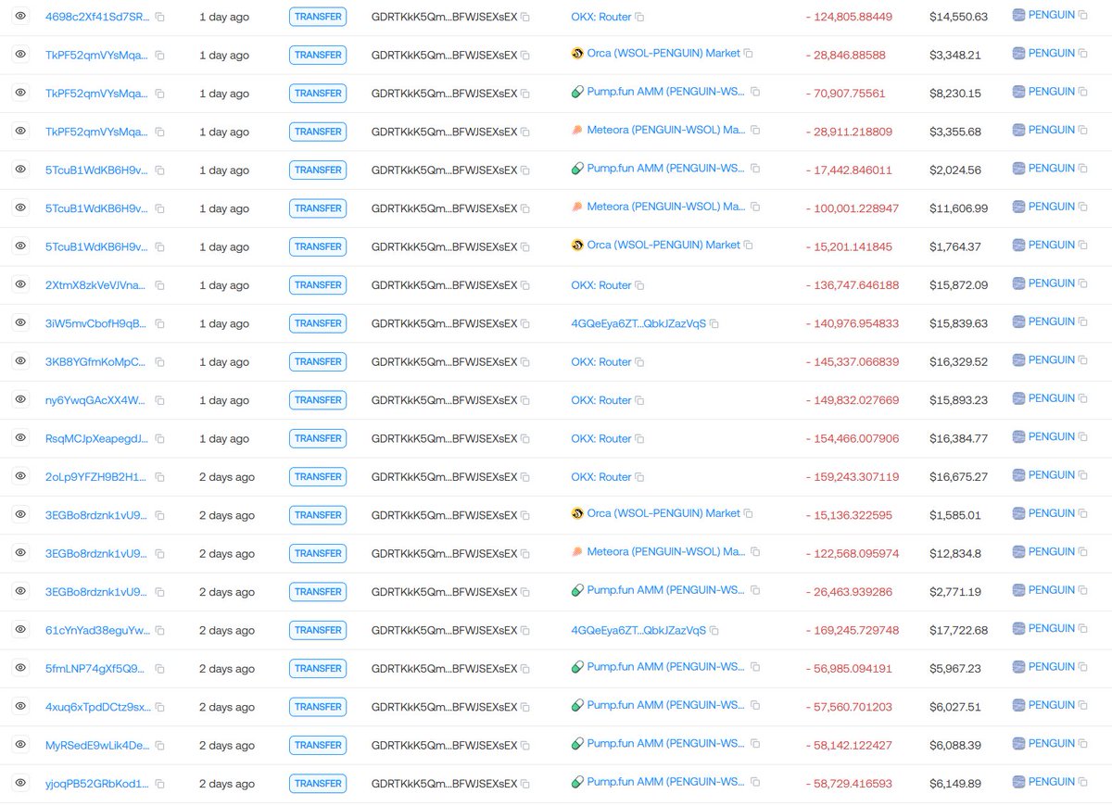Toggle eye icon for transaction yjoqPB52GRbKod1
The height and width of the screenshot is (806, 1112).
tap(19, 784)
